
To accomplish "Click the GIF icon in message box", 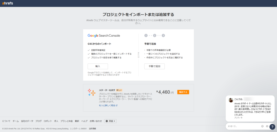I will coord(267,126).
